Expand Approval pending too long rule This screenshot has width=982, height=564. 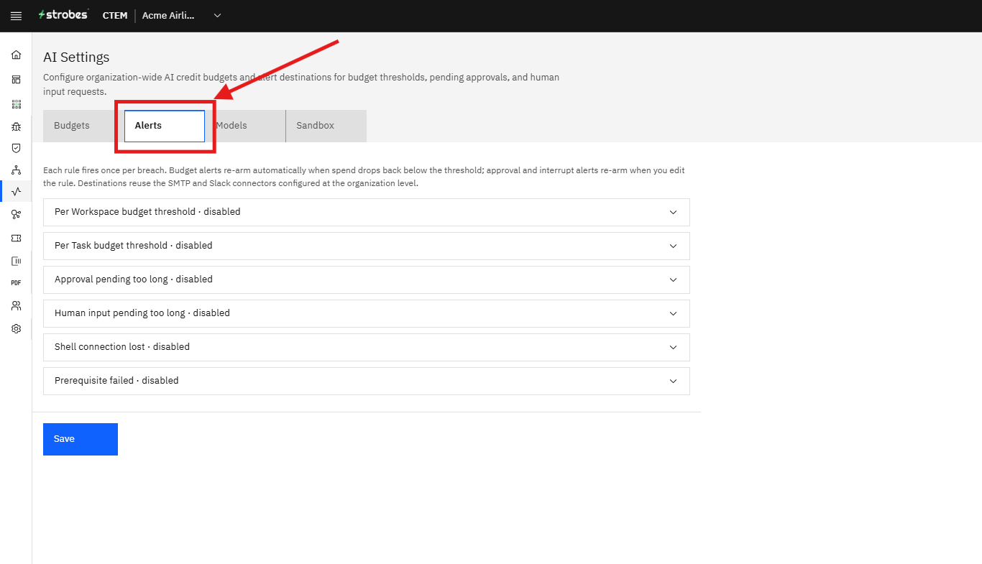(x=367, y=279)
